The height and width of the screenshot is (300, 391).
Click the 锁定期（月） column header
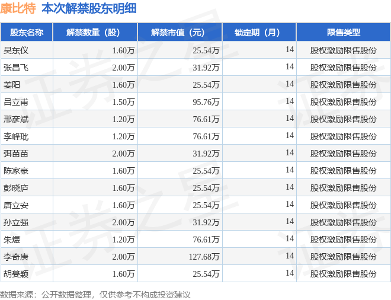(x=259, y=32)
